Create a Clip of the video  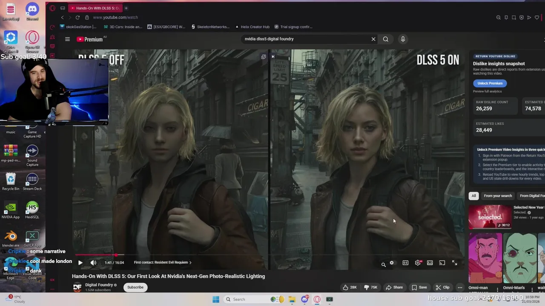tap(442, 287)
